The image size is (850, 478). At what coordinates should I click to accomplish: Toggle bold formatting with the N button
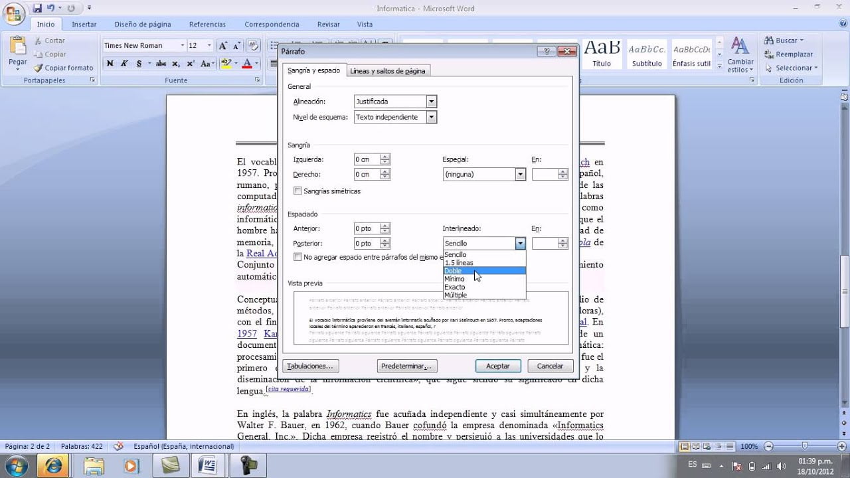click(110, 64)
